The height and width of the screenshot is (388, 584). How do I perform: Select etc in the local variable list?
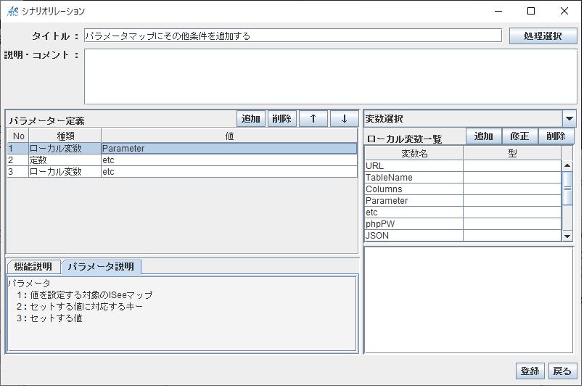click(414, 212)
